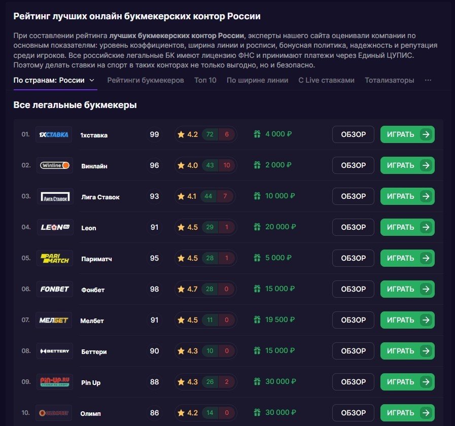Viewport: 455px width, 426px height.
Task: Click the 44 positive reviews count
Action: coord(208,196)
